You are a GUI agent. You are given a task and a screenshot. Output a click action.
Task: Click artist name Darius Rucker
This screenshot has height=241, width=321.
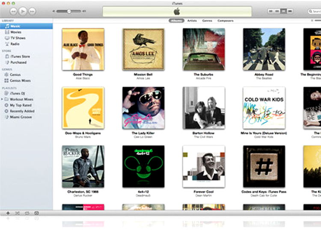(83, 196)
